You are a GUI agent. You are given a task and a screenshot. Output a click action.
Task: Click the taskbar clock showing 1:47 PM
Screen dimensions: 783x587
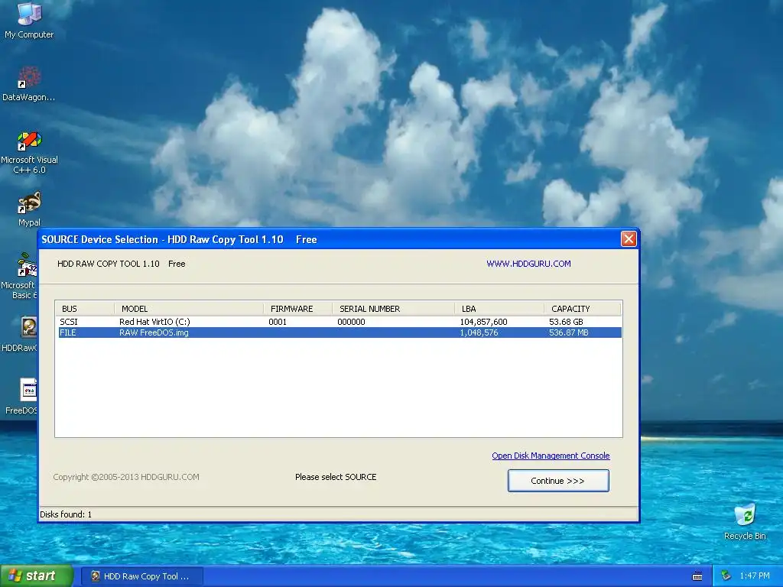755,576
